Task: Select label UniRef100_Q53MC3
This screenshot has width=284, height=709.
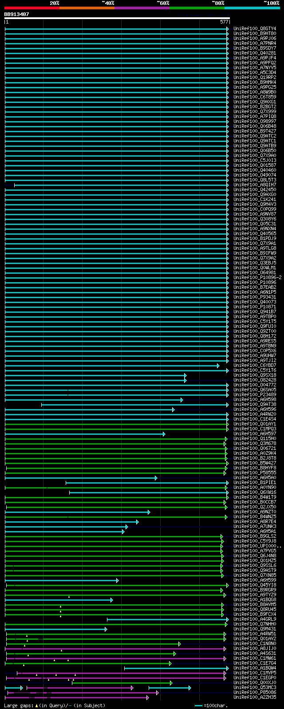Action: point(255,687)
